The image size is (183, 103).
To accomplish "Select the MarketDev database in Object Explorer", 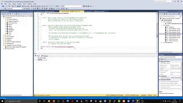I will (x=11, y=30).
